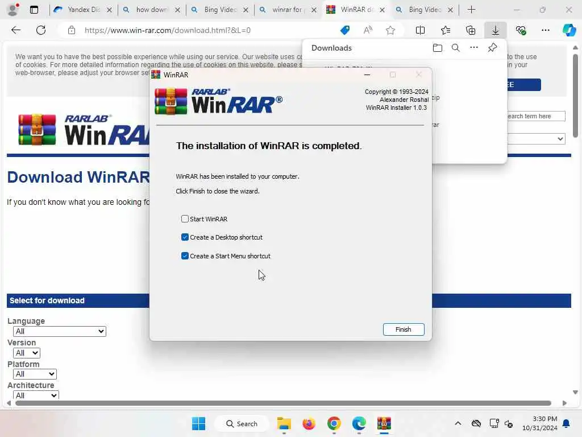This screenshot has height=437, width=582.
Task: Switch to 'winrar for' search tab
Action: (x=288, y=10)
